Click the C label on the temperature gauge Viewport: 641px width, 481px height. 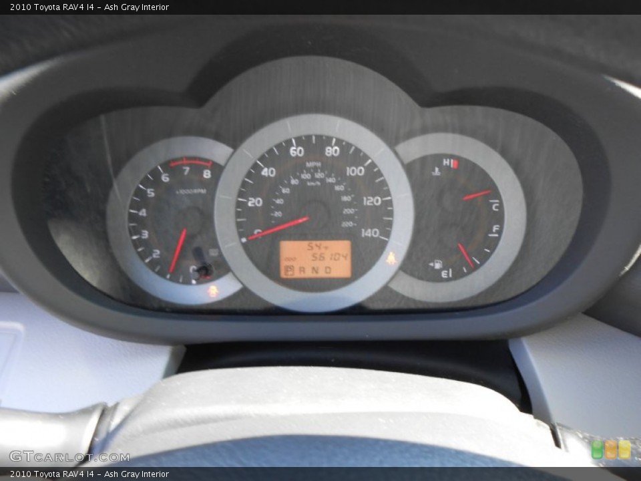[x=495, y=207]
